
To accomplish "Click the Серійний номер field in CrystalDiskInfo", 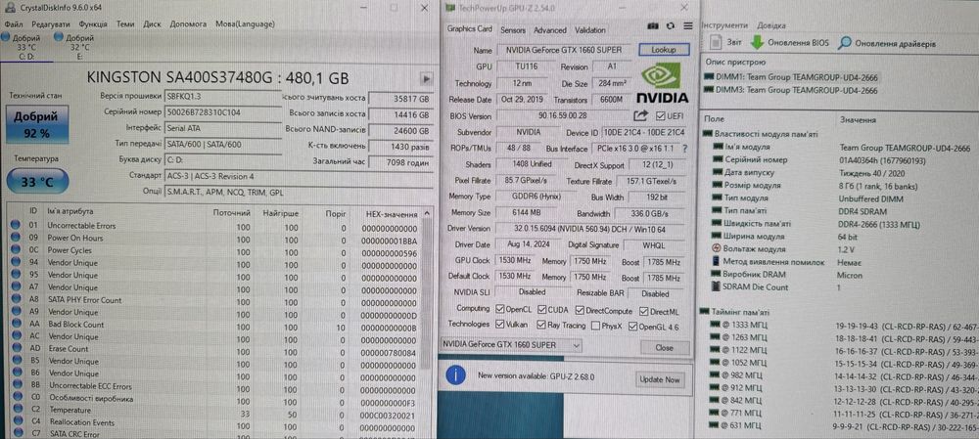I will [223, 112].
